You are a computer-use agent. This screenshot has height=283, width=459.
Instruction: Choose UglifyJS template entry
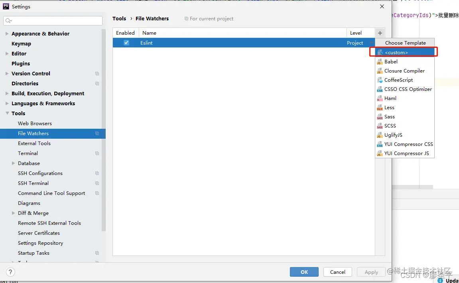(x=404, y=135)
